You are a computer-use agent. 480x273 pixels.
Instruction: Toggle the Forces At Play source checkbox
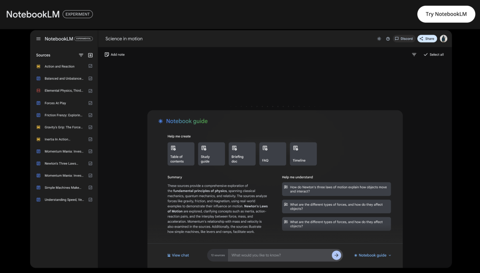90,103
